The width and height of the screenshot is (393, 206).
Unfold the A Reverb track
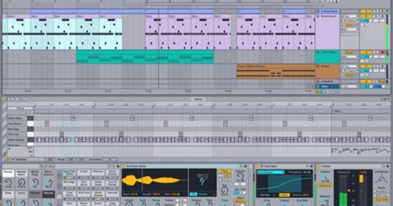click(318, 82)
